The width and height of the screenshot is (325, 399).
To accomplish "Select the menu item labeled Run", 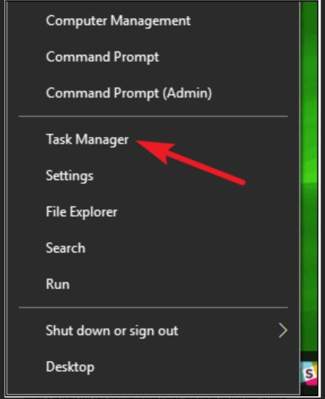I will (x=58, y=284).
